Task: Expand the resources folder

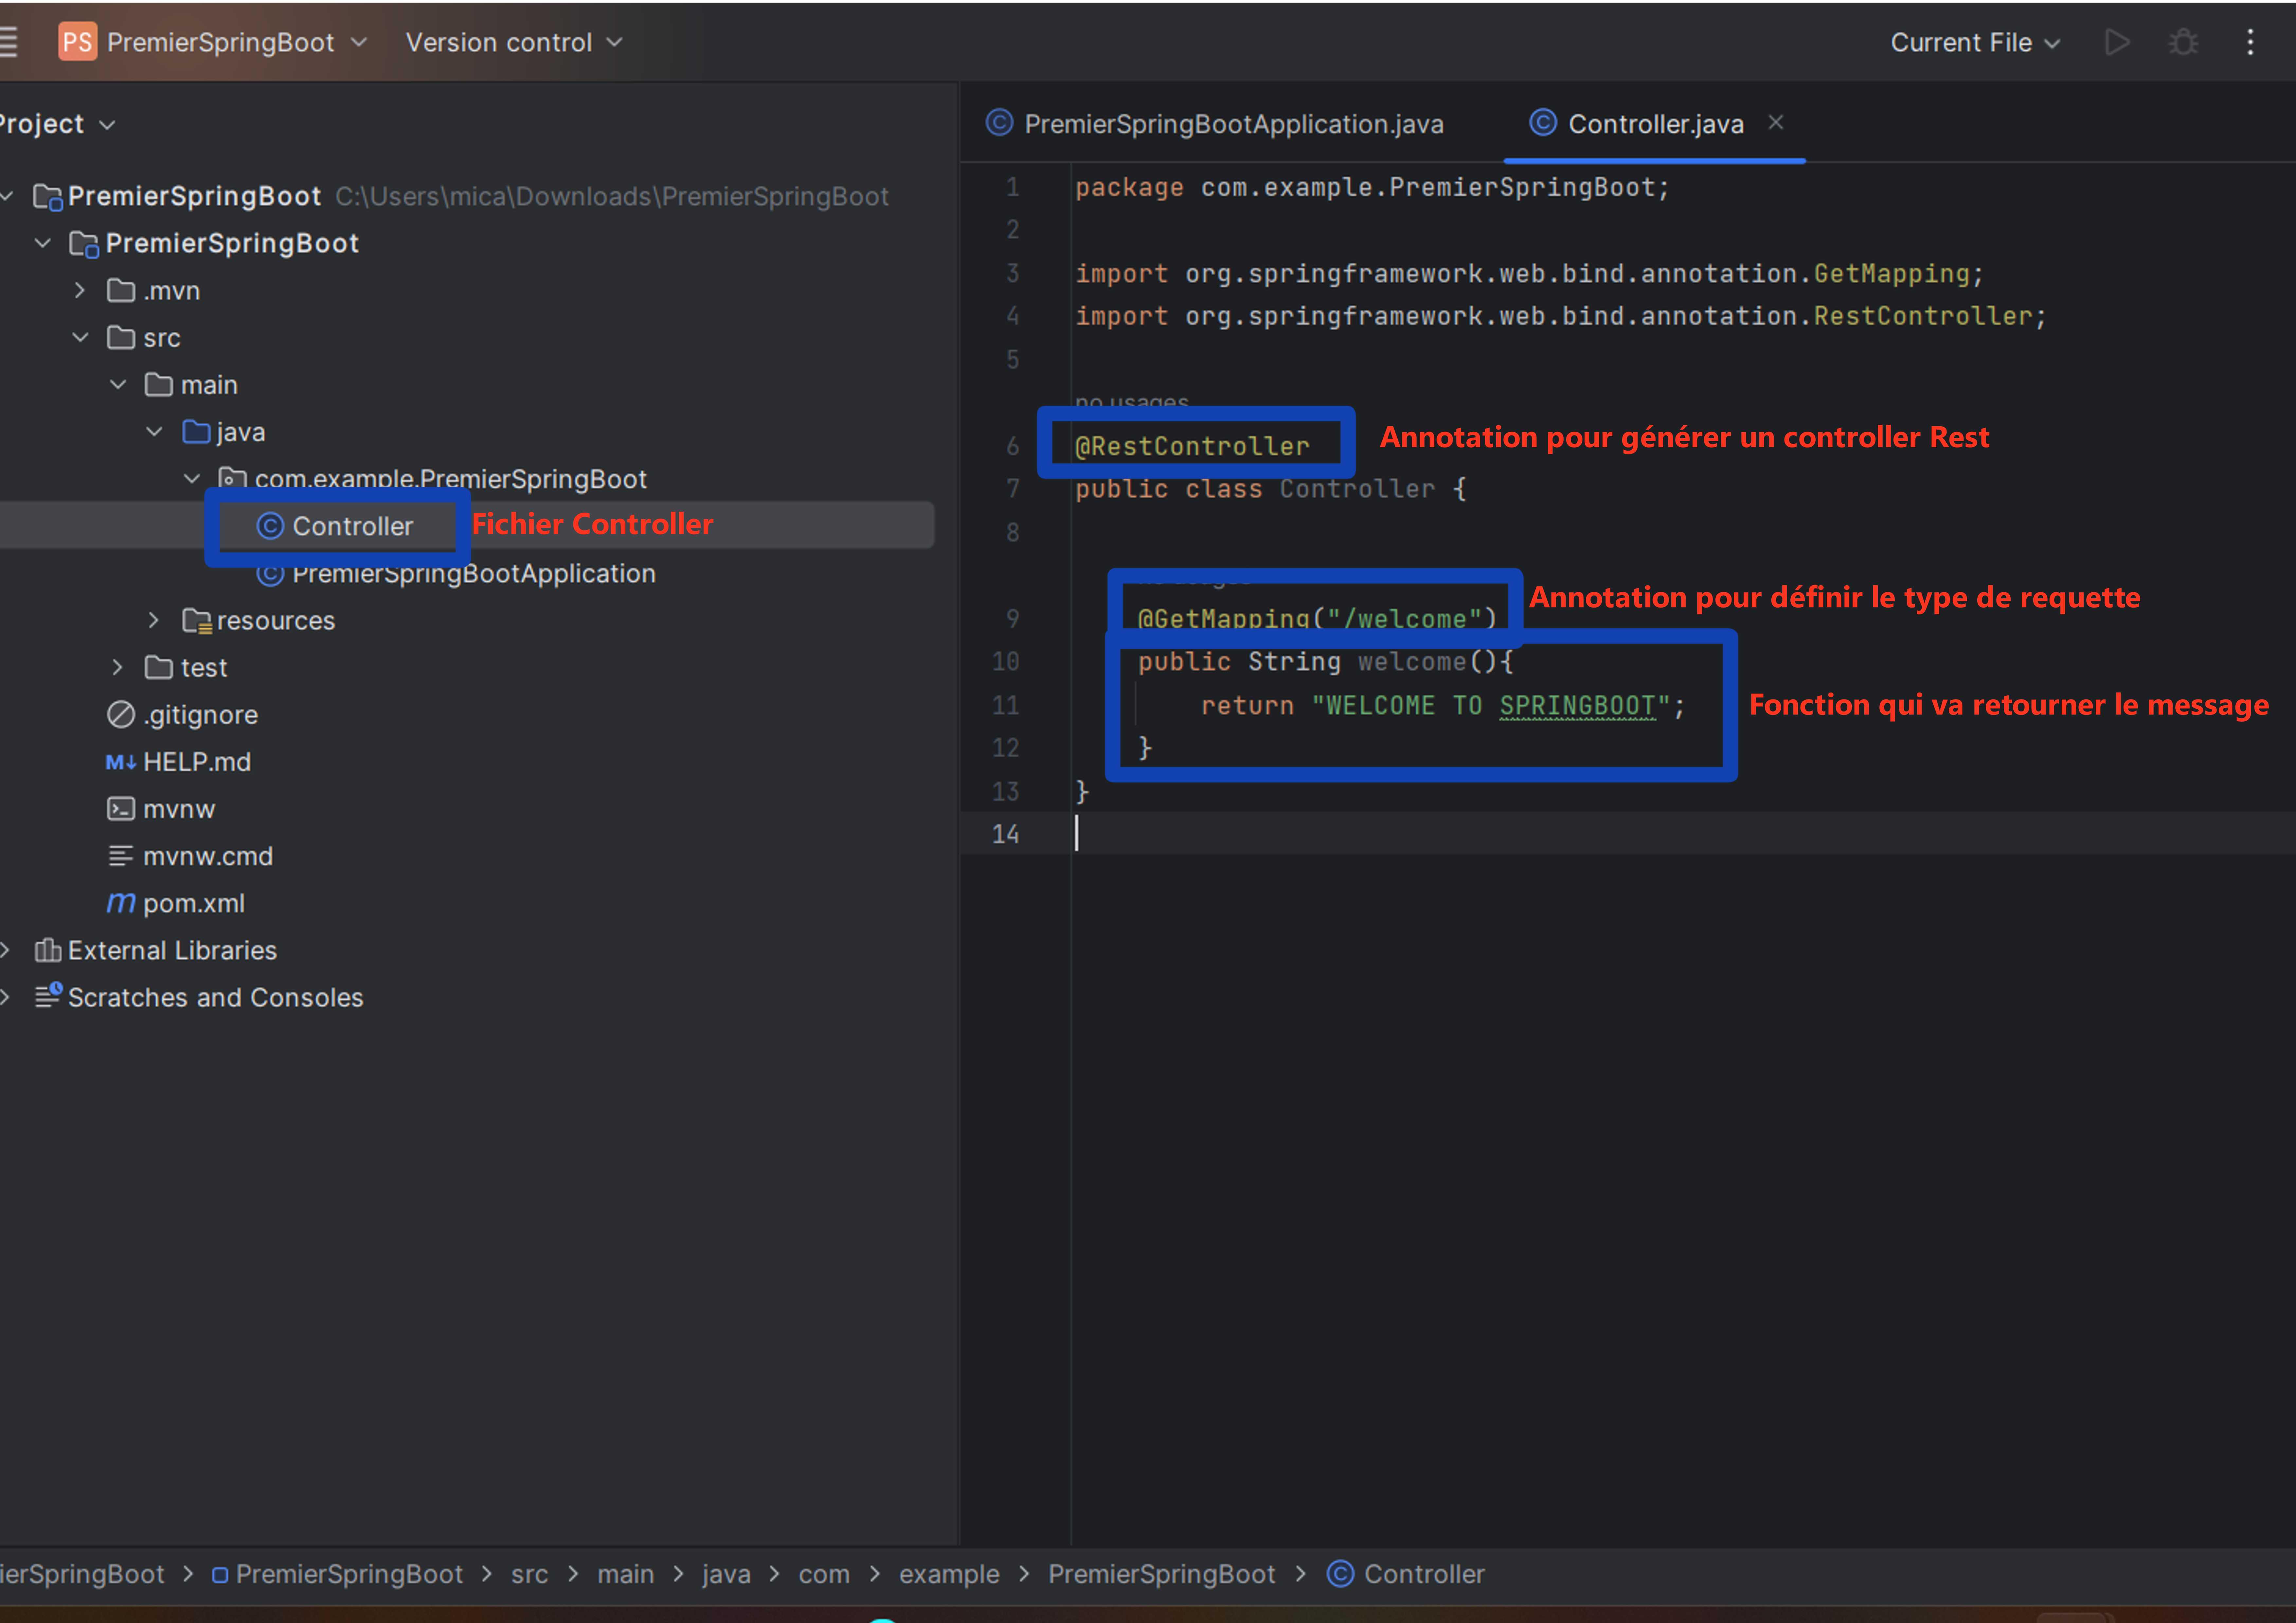Action: 154,620
